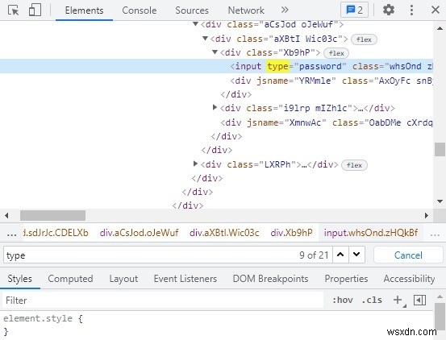
Task: Toggle computed styles sidebar icon
Action: pyautogui.click(x=419, y=300)
